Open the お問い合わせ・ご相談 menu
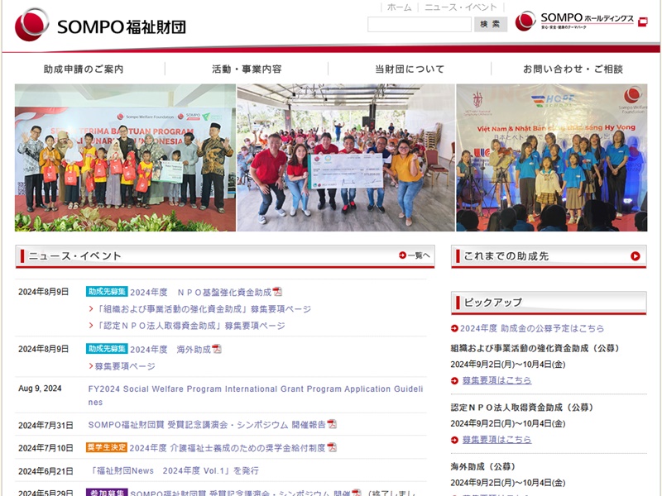 573,69
